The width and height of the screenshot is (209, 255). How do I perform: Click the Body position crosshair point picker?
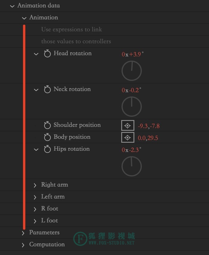click(x=128, y=137)
